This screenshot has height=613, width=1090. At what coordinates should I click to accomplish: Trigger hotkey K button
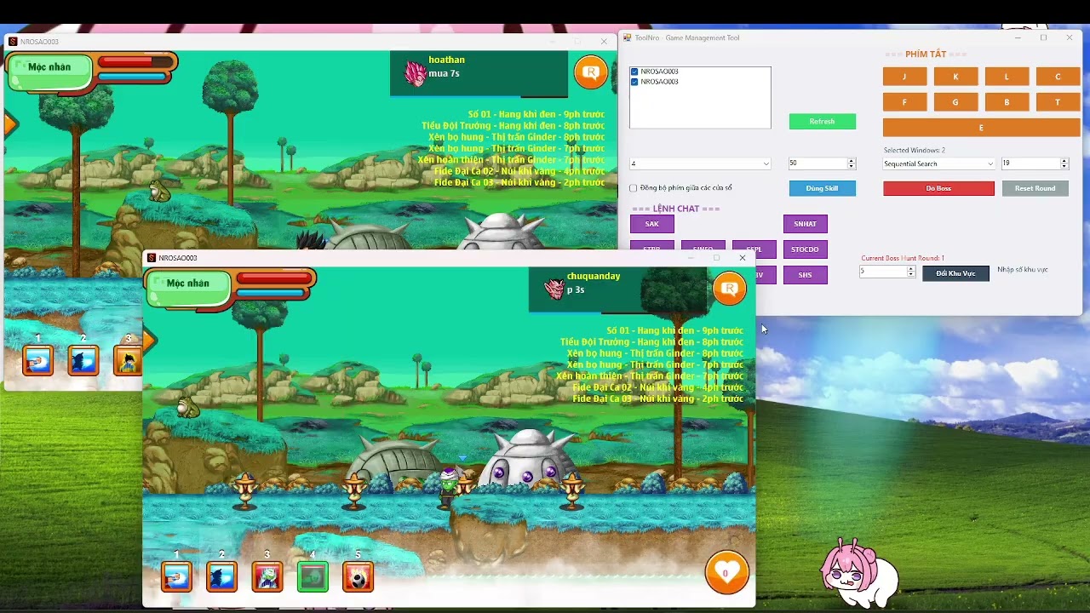pos(955,77)
